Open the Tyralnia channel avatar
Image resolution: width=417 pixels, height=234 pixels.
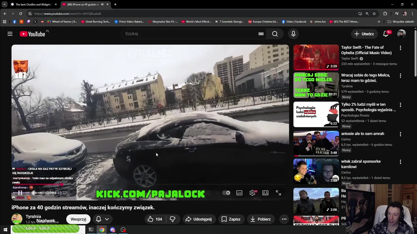17,219
